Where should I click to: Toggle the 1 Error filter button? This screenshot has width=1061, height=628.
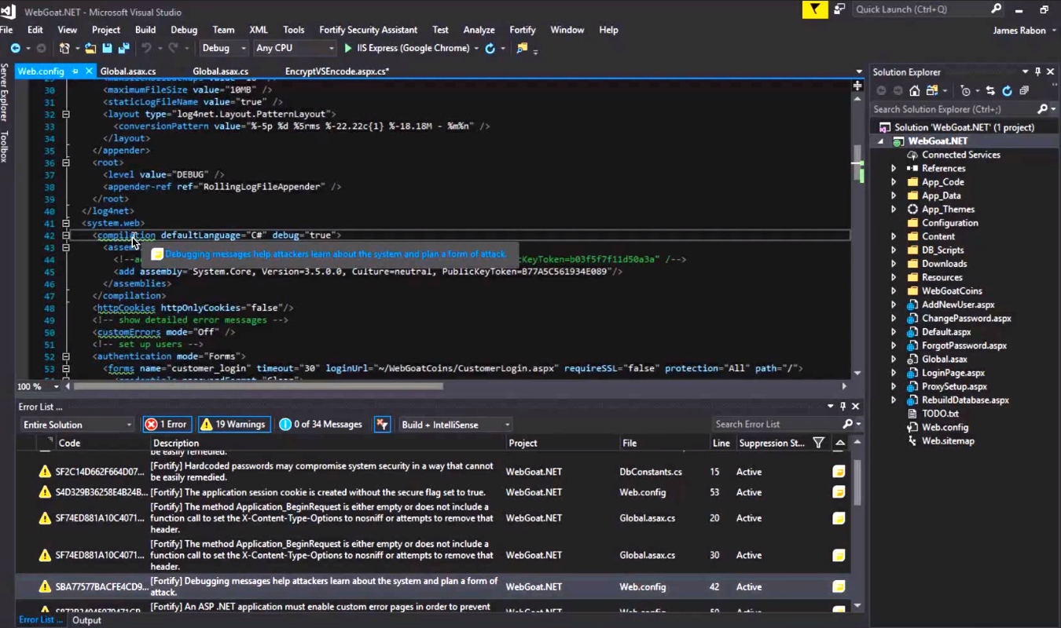pyautogui.click(x=166, y=425)
